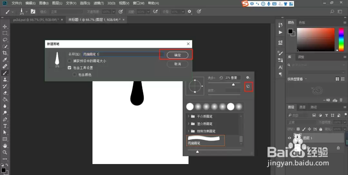The image size is (348, 175).
Task: Select the Eyedropper tool
Action: pos(5,60)
